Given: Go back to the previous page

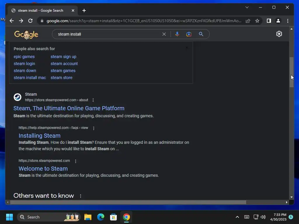Looking at the screenshot, I should point(12,21).
